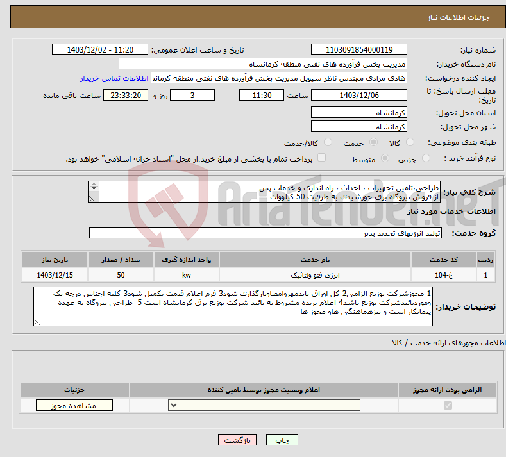Click the resize handle of buyer notes

pos(37,322)
